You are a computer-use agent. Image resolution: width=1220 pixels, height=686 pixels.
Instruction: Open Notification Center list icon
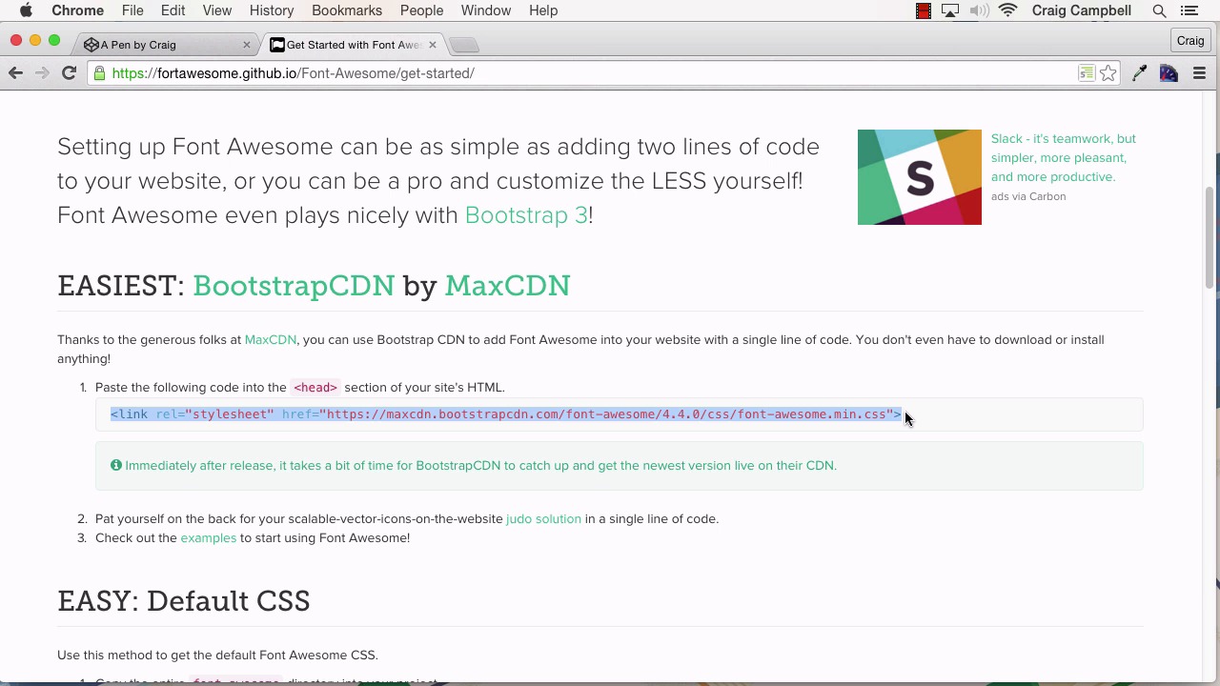1189,10
